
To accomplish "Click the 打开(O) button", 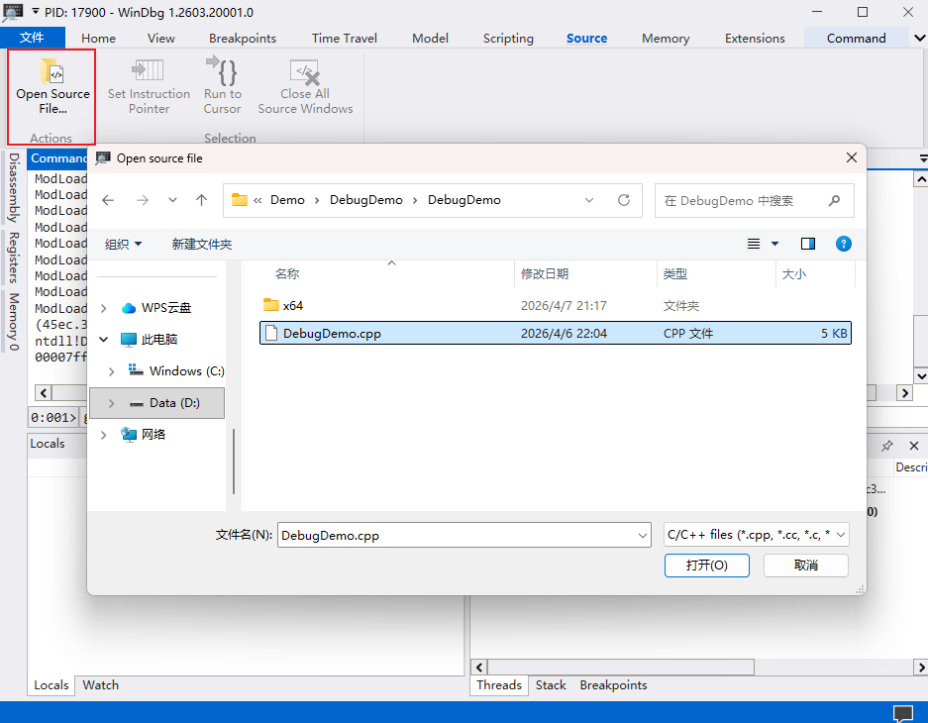I will 706,565.
